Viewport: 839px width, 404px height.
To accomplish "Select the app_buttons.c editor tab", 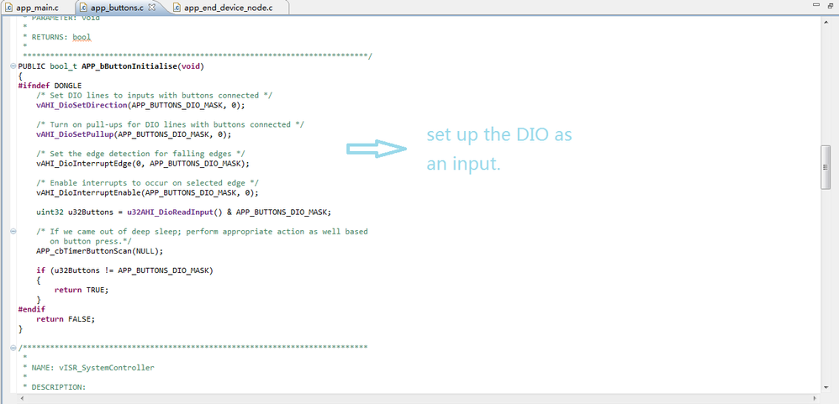I will [x=115, y=8].
